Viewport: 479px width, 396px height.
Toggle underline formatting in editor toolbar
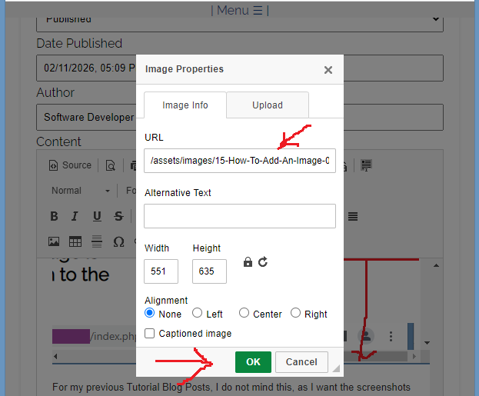(97, 216)
